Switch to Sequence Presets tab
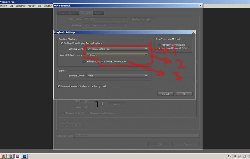 (68, 13)
